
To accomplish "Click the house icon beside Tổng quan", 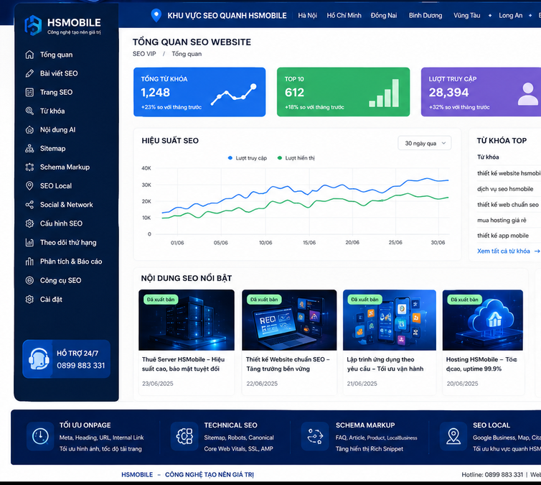I will point(29,55).
